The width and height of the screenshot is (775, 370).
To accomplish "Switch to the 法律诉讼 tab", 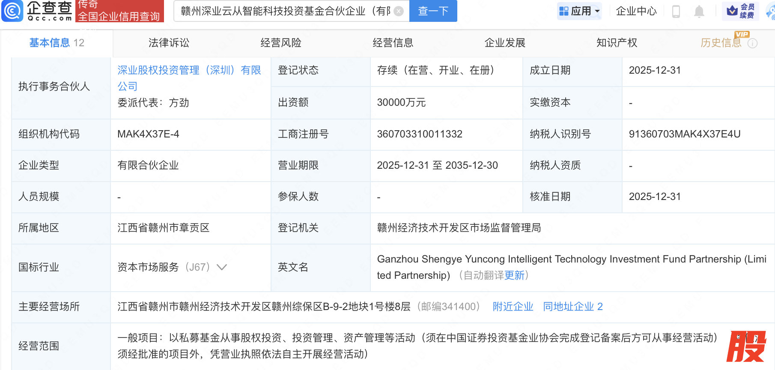I will (169, 43).
